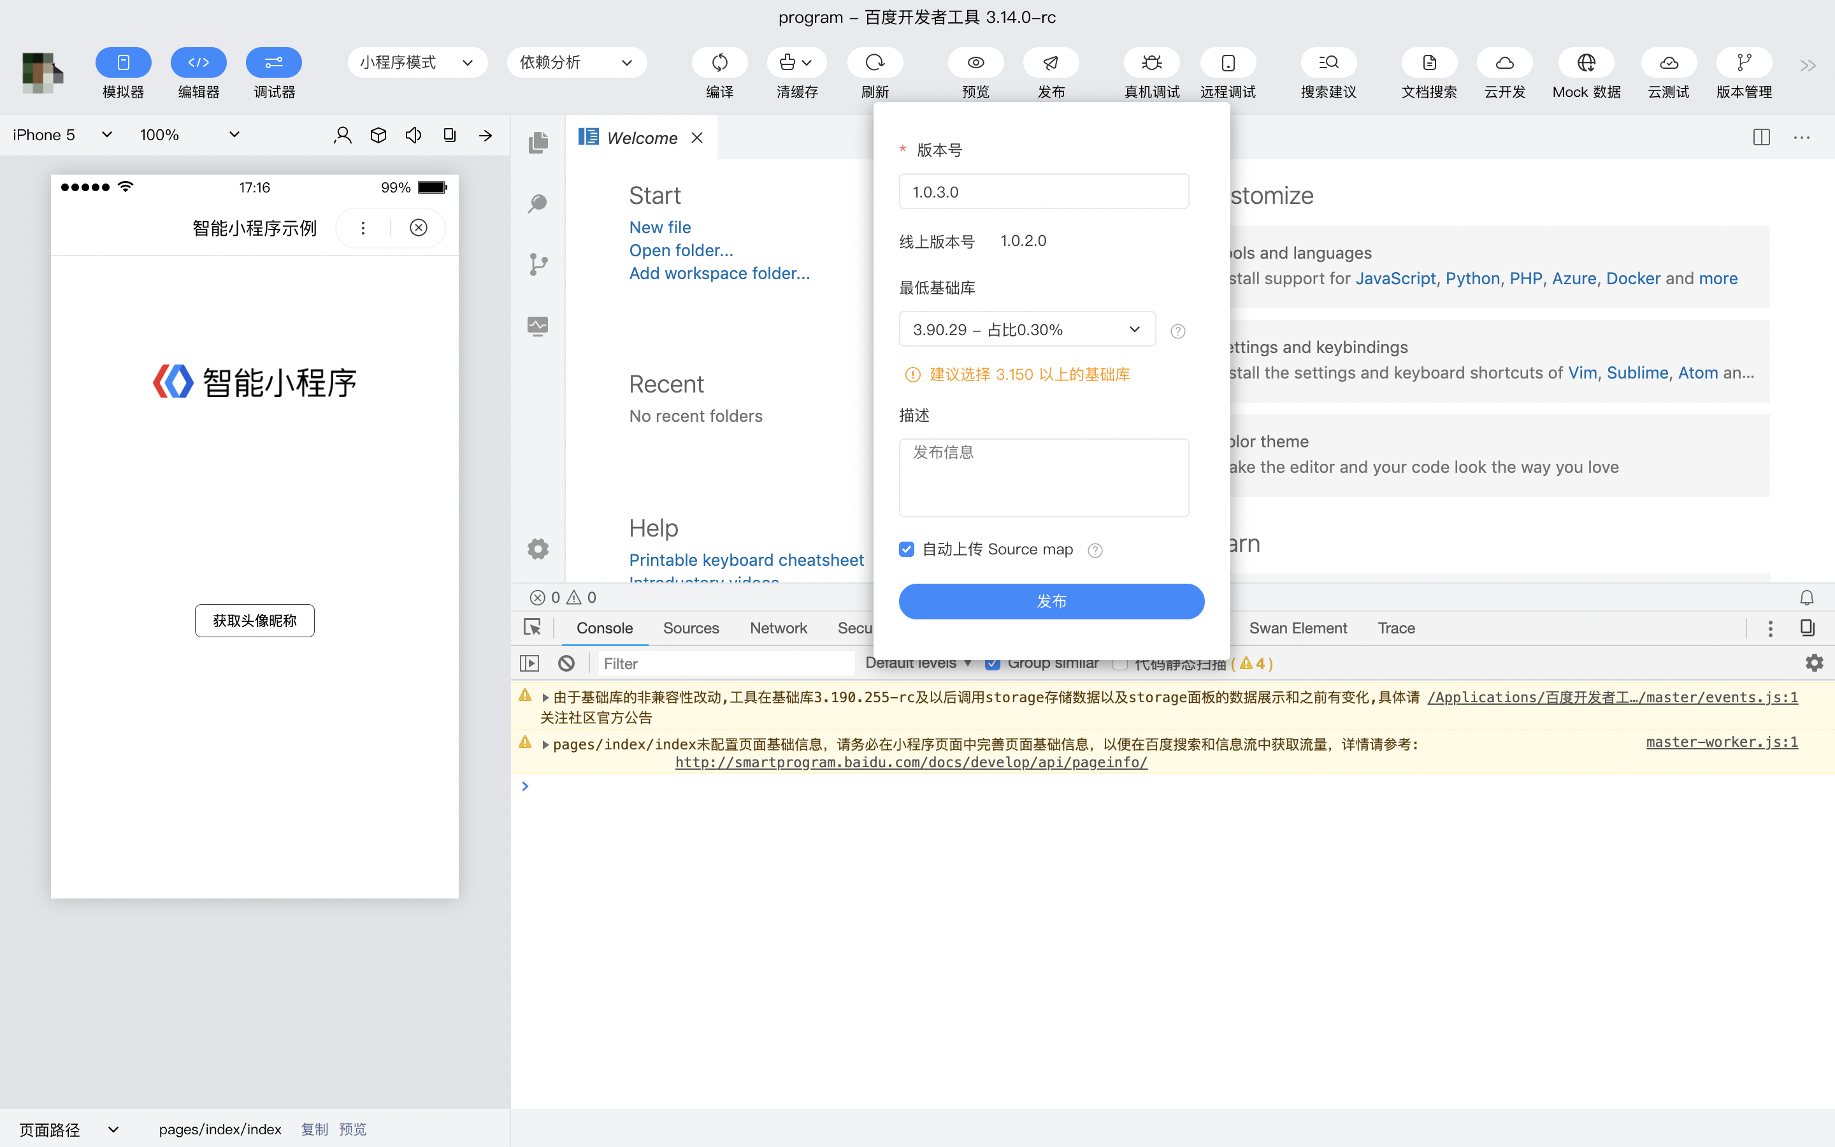Click the 清缓存 clear cache icon
Image resolution: width=1835 pixels, height=1147 pixels.
pos(796,62)
